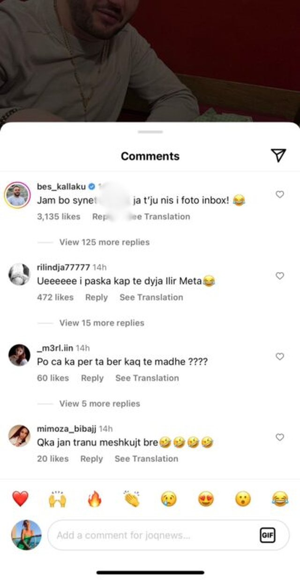Expand View 125 more replies
The image size is (300, 580).
[x=104, y=242]
